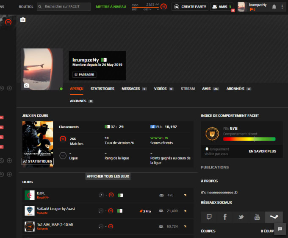
Task: Click the VaKarM organizer link
Action: [42, 213]
